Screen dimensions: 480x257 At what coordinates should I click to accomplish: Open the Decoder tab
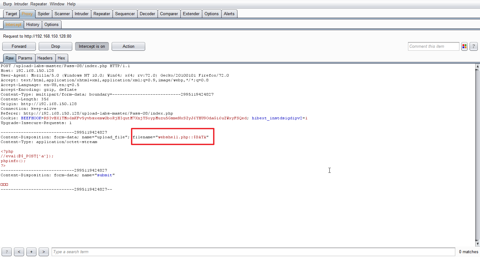pos(147,14)
